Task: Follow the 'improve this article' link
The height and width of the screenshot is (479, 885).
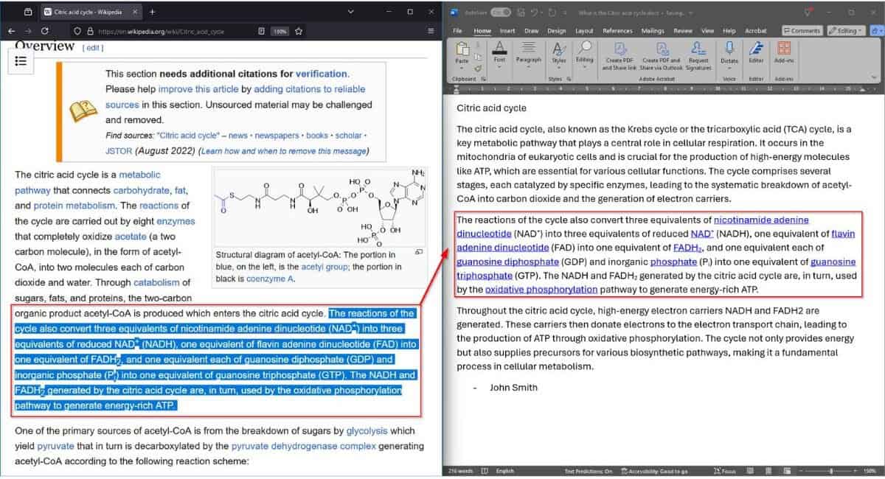Action: click(199, 89)
